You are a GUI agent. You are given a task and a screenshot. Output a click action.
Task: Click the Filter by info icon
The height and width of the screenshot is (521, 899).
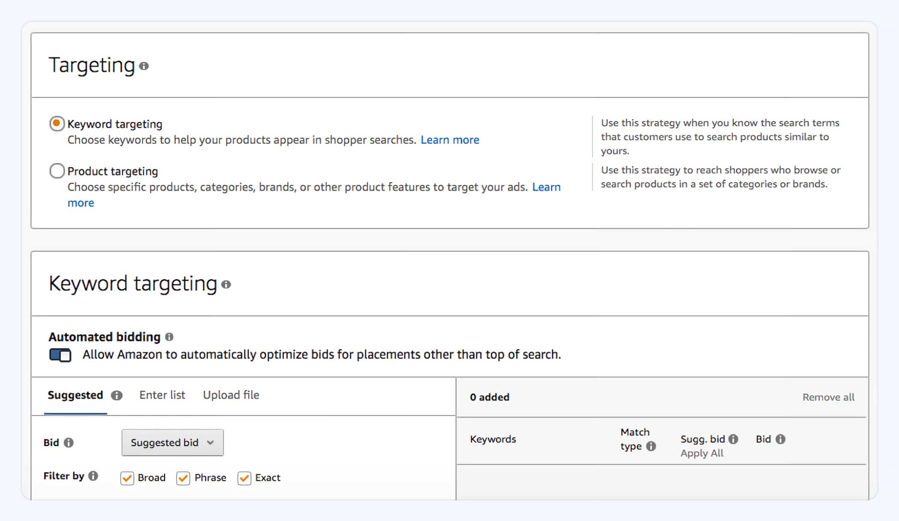(x=93, y=476)
